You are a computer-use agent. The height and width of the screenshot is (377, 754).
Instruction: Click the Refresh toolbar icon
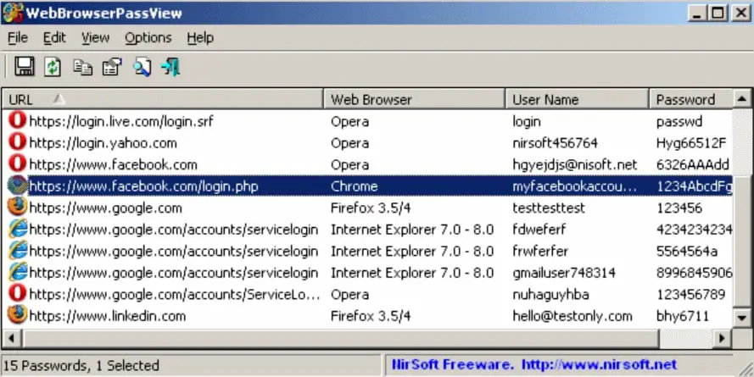click(x=53, y=66)
